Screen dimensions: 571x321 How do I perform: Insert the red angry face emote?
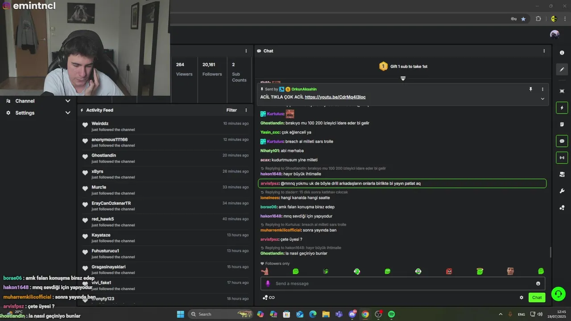point(449,271)
